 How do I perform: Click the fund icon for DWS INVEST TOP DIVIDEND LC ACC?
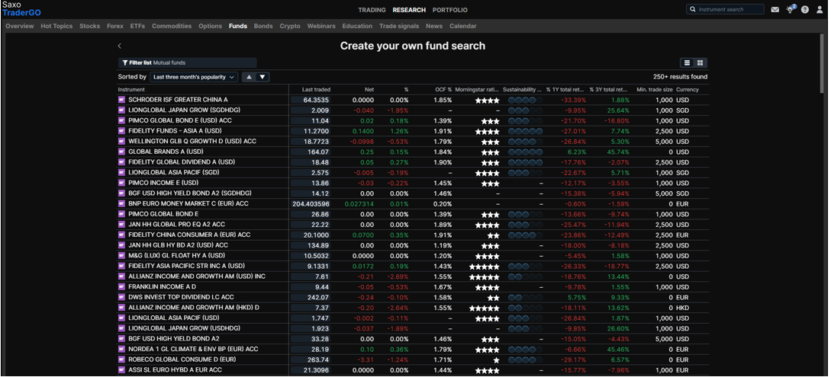pos(121,297)
